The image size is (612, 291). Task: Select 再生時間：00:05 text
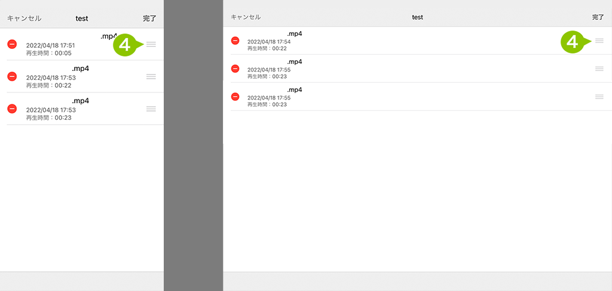pyautogui.click(x=49, y=53)
